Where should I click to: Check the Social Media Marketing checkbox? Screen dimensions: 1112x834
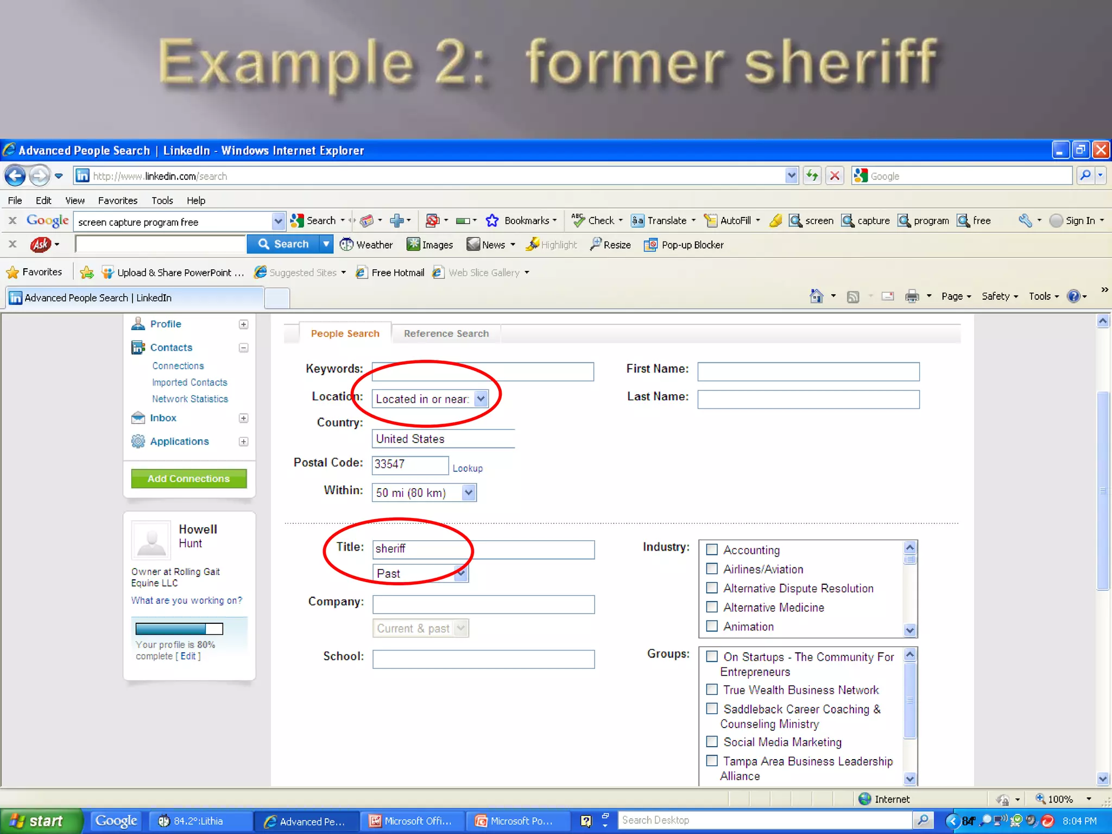(x=712, y=741)
